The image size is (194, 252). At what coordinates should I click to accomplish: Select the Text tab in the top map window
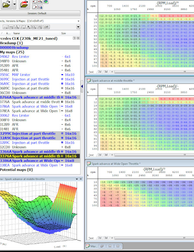tap(91, 72)
